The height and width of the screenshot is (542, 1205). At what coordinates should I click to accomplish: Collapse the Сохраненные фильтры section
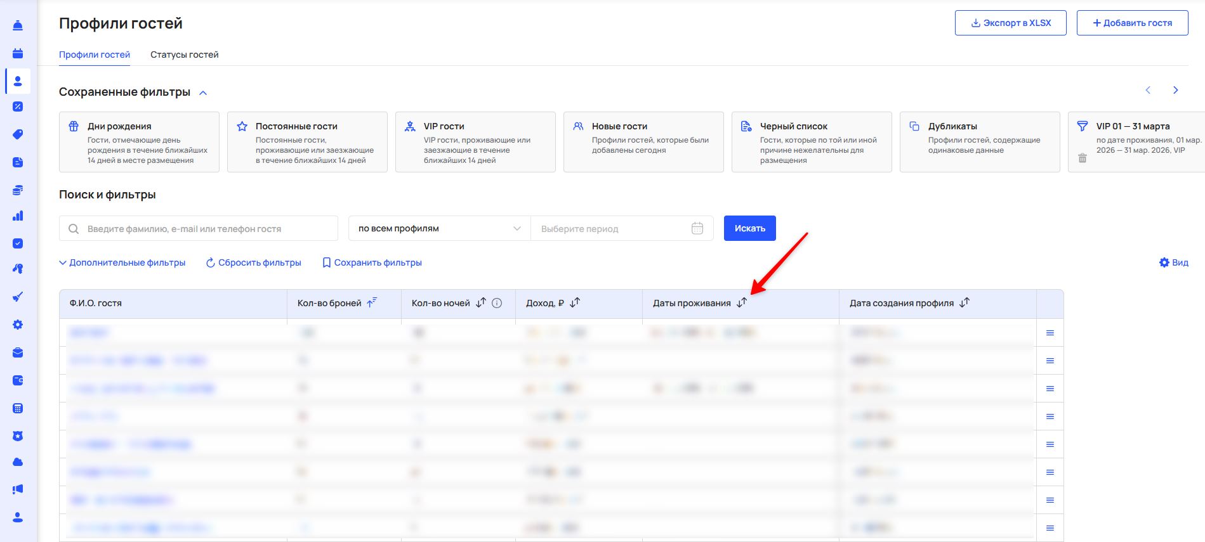tap(203, 93)
